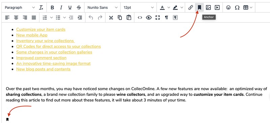The width and height of the screenshot is (270, 123).
Task: Open link Some changes in your collection galleries
Action: click(54, 52)
